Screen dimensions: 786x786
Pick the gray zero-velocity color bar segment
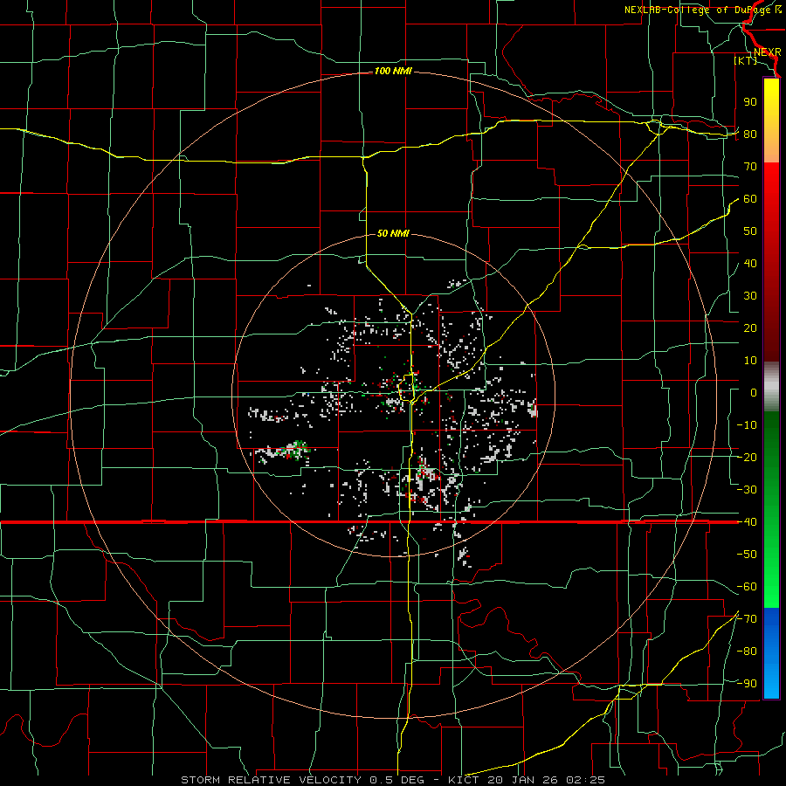(x=771, y=387)
